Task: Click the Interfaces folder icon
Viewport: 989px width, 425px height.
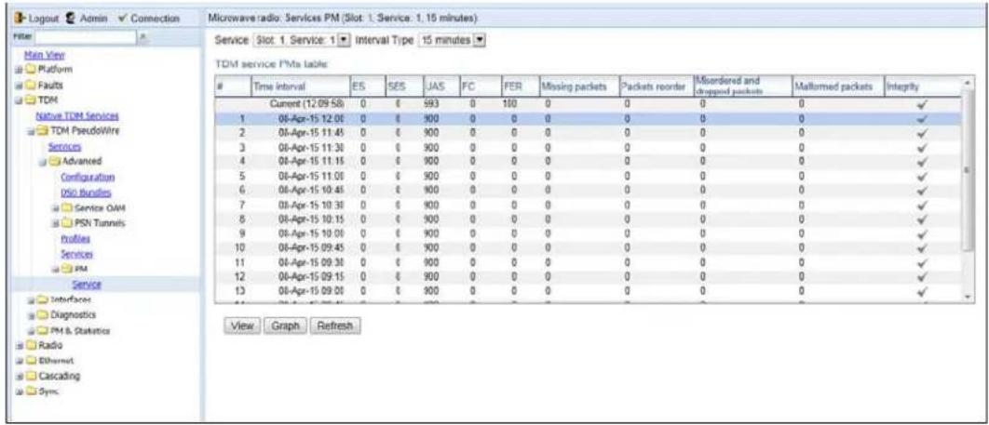Action: click(x=40, y=299)
